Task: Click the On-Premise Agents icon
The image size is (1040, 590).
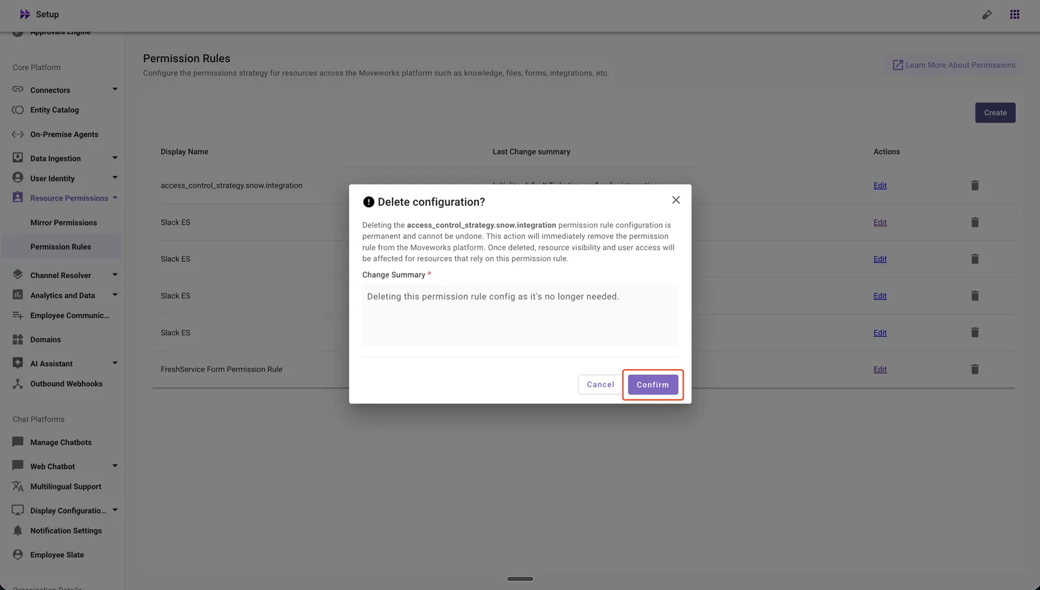Action: pos(18,134)
